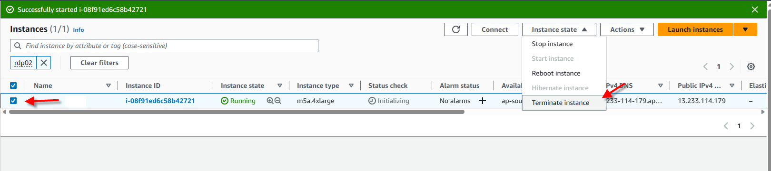
Task: Uncheck the instance row checkbox
Action: (x=13, y=101)
